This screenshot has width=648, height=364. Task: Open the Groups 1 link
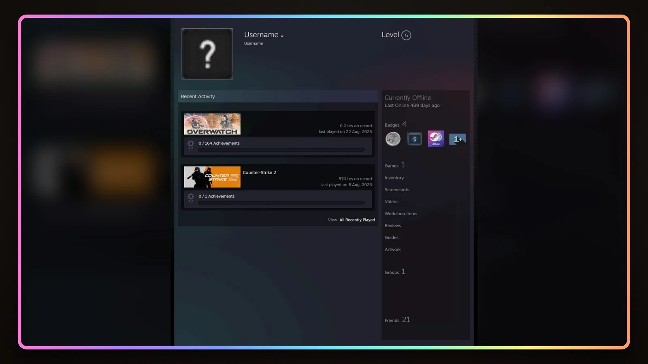click(395, 272)
